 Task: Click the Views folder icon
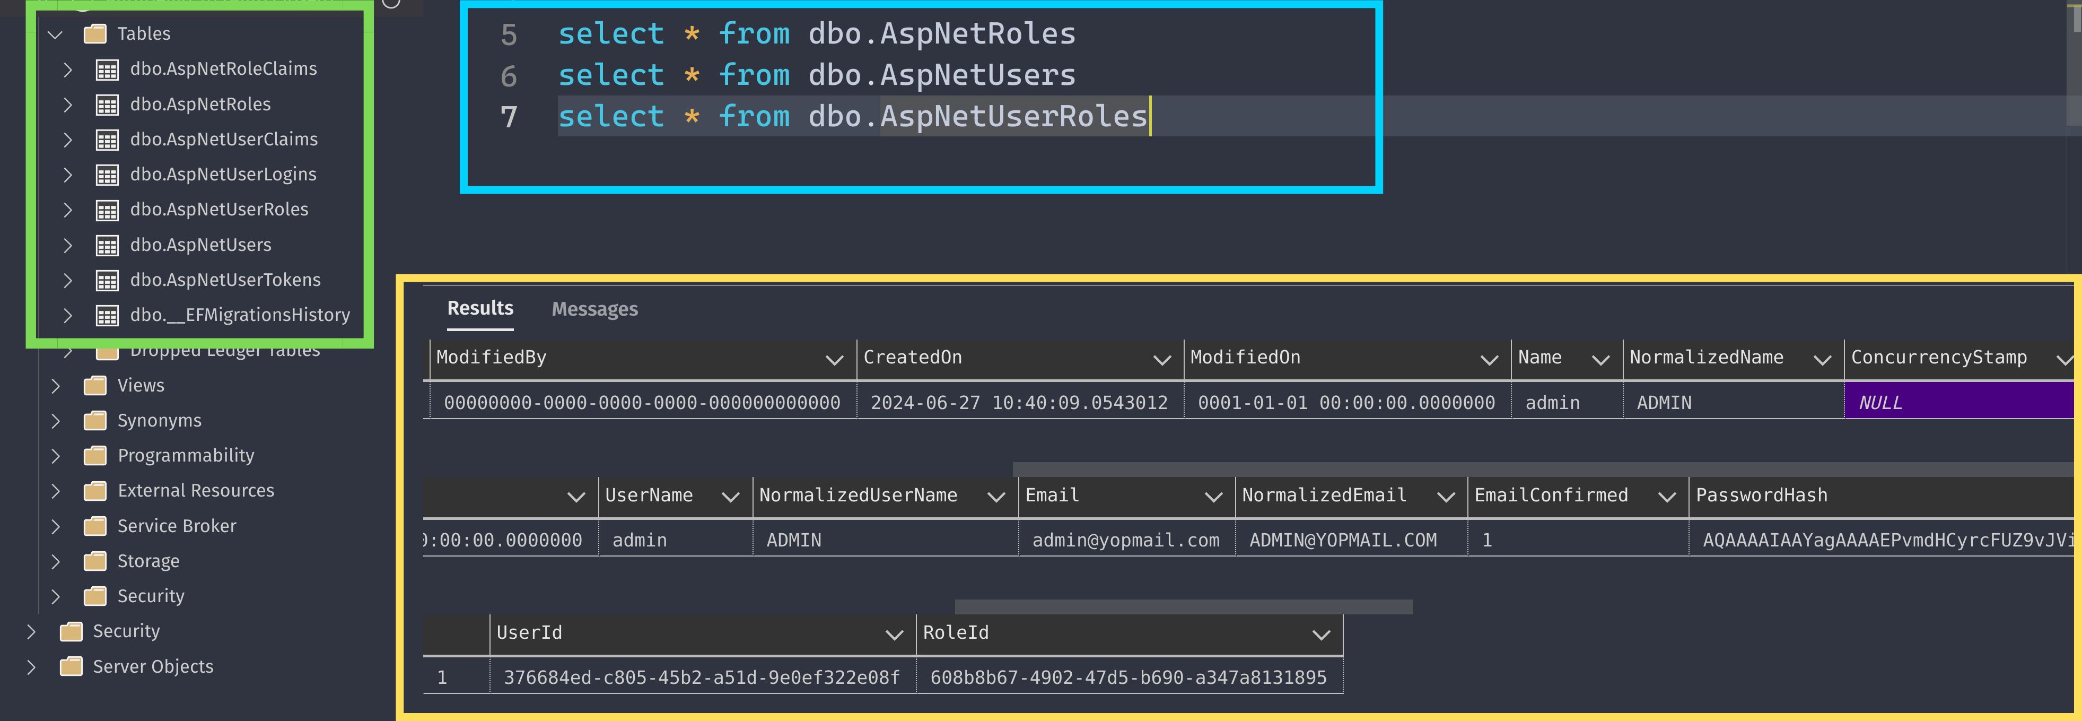[95, 386]
